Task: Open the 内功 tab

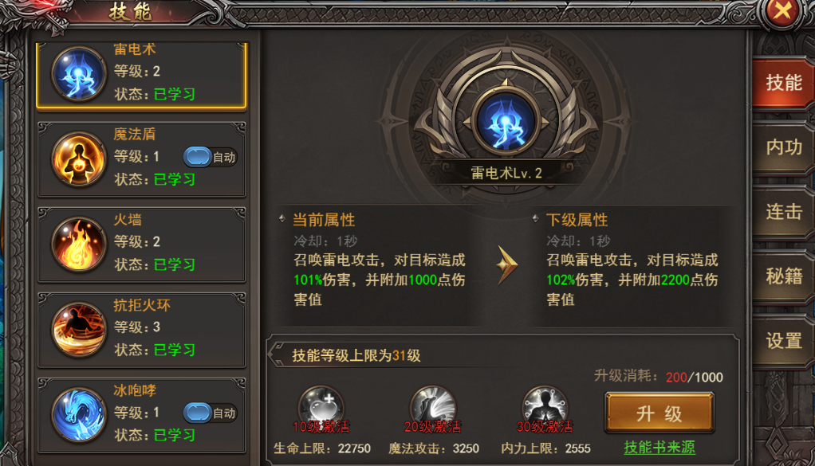Action: [x=783, y=147]
